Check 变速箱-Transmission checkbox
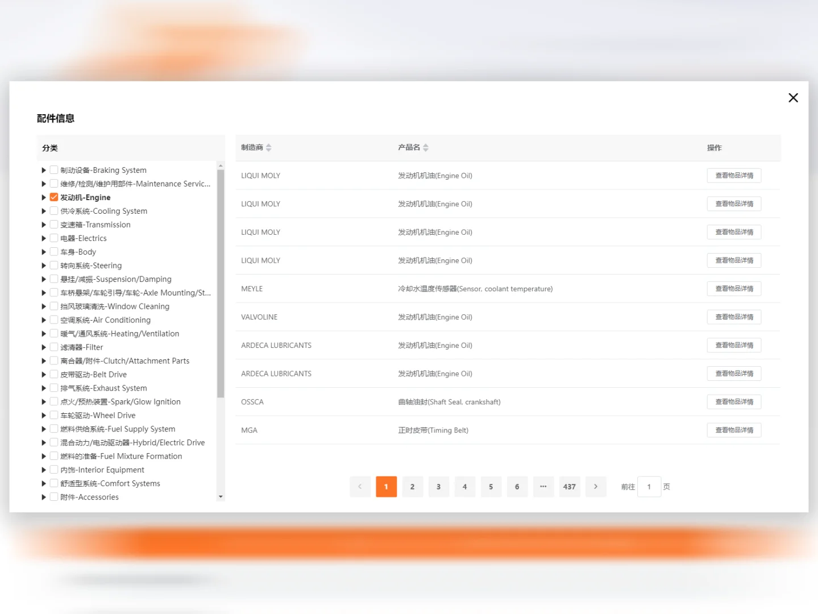Image resolution: width=818 pixels, height=614 pixels. 54,225
